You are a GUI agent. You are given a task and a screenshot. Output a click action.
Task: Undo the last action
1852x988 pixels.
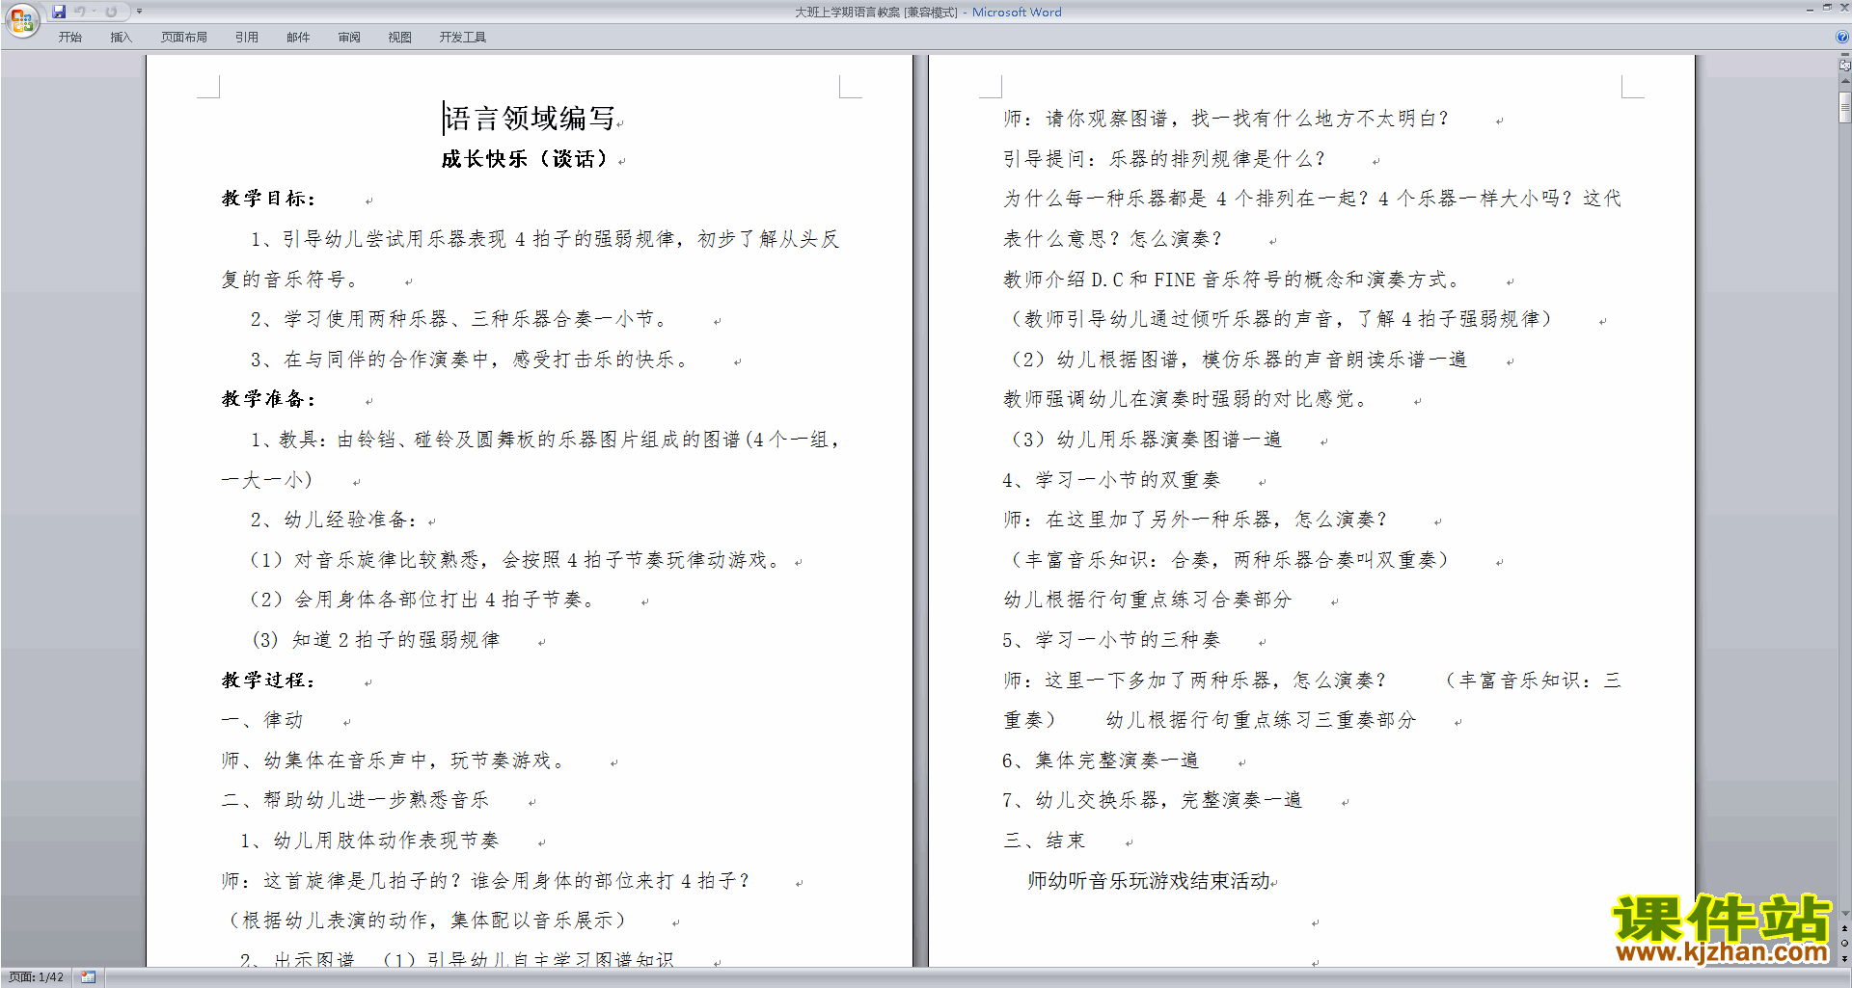80,12
